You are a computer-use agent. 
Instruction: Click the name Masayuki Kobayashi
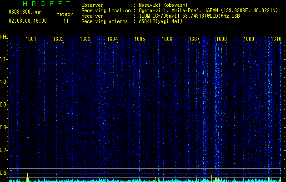point(163,5)
